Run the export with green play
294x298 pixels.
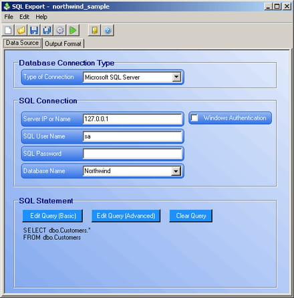coord(73,30)
